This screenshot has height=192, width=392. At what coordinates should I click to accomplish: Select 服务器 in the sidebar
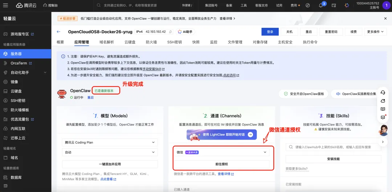pos(25,54)
